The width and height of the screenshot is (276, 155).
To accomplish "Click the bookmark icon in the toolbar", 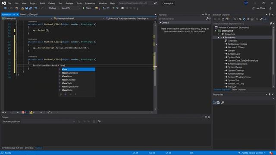I will tap(122, 8).
